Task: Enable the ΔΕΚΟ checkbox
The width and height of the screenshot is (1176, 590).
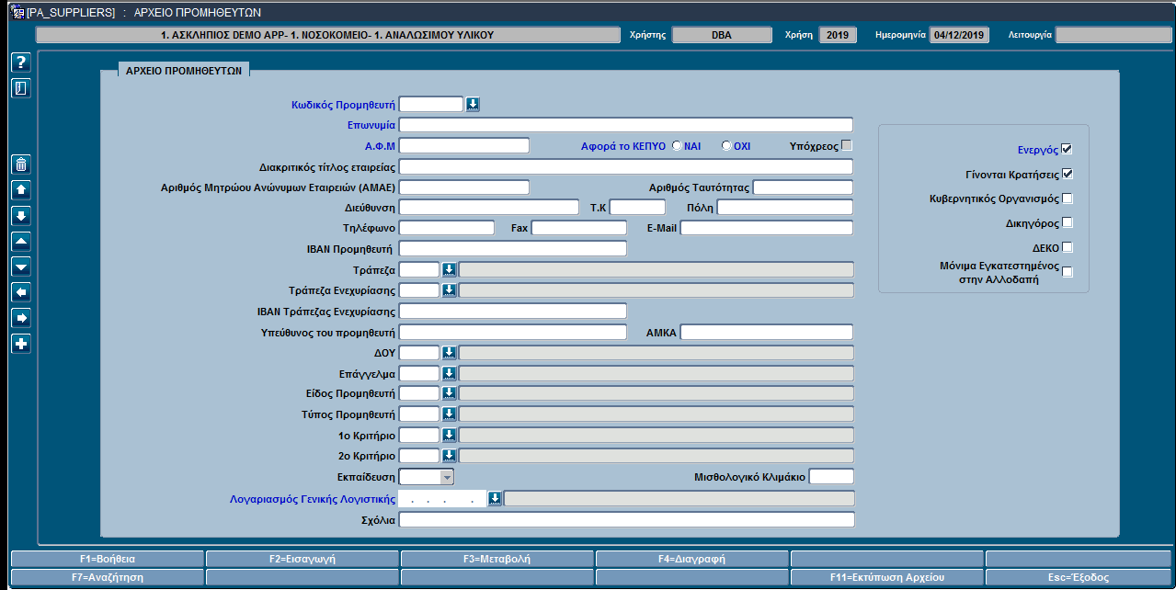Action: (1067, 247)
